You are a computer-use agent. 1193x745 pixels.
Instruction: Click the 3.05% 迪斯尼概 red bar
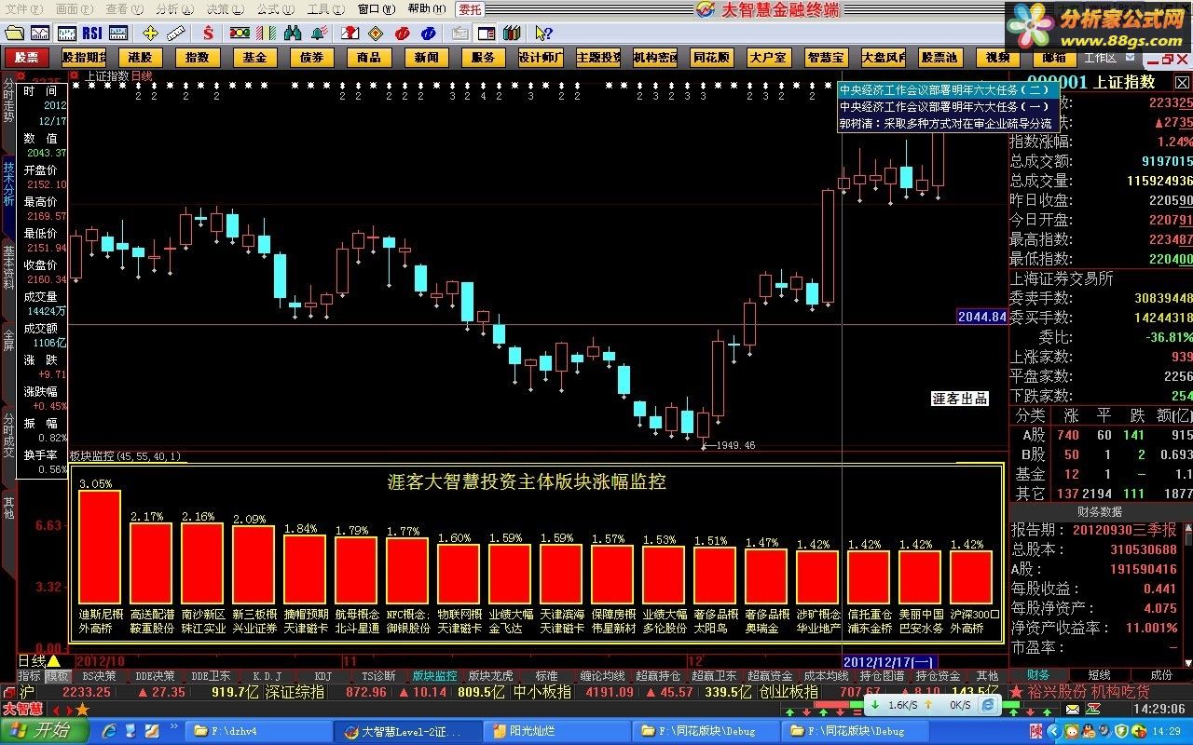[100, 548]
